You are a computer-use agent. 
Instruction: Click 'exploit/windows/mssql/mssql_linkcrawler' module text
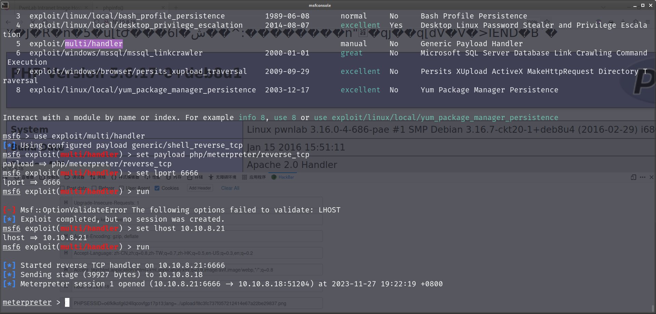coord(116,53)
